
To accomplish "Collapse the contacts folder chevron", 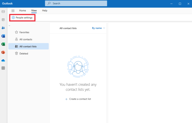I will [x=9, y=26].
